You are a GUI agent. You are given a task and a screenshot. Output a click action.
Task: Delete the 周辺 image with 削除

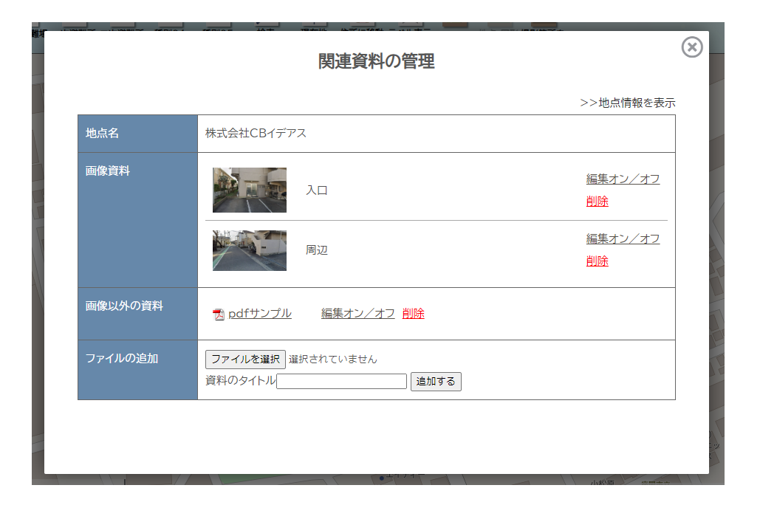597,261
